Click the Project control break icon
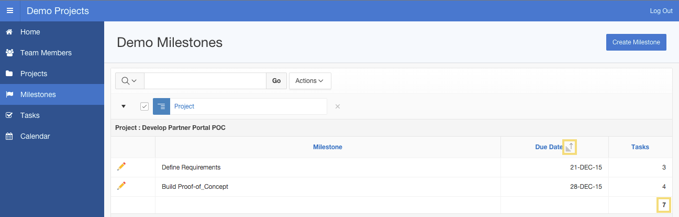The width and height of the screenshot is (679, 217). (x=161, y=106)
